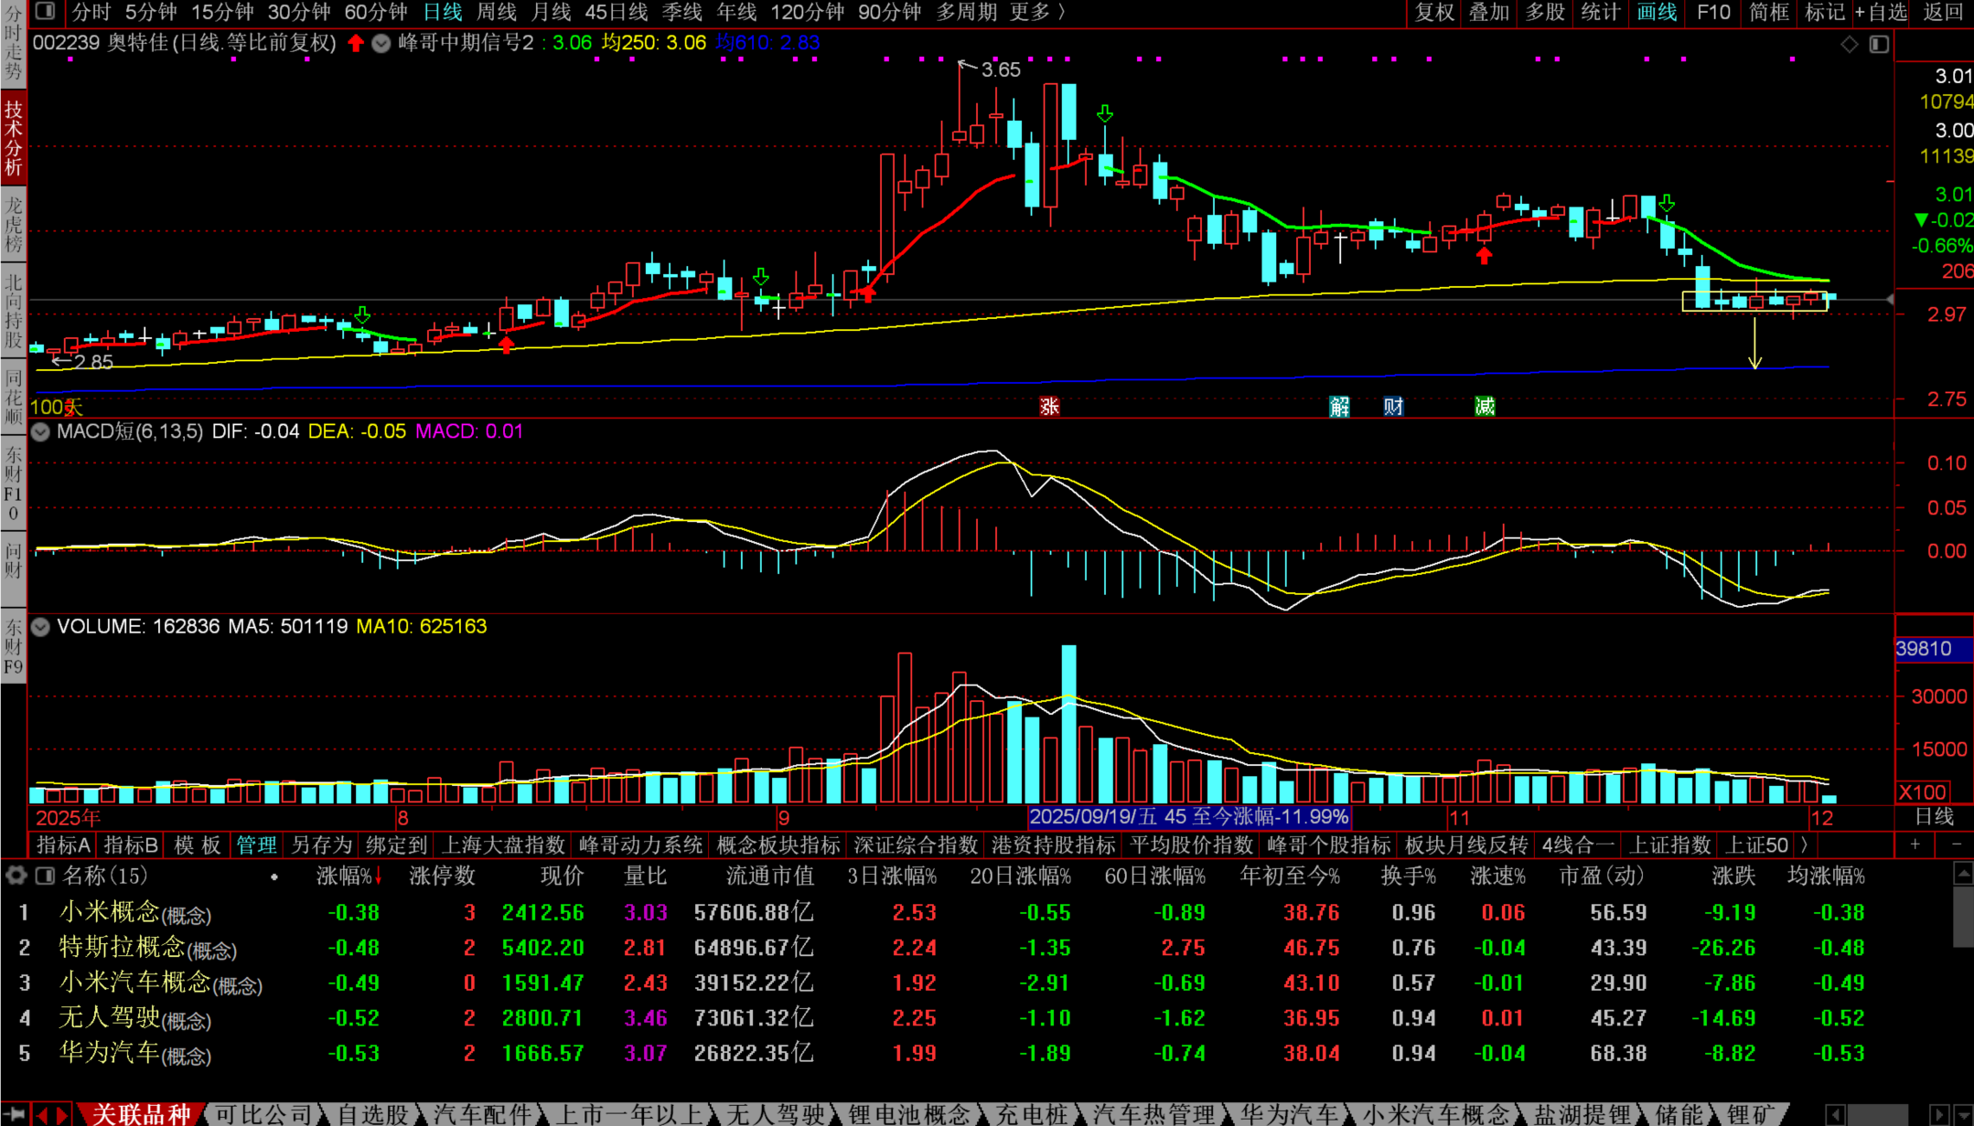Expand VOLUME indicator dropdown arrow
1974x1126 pixels.
coord(41,627)
